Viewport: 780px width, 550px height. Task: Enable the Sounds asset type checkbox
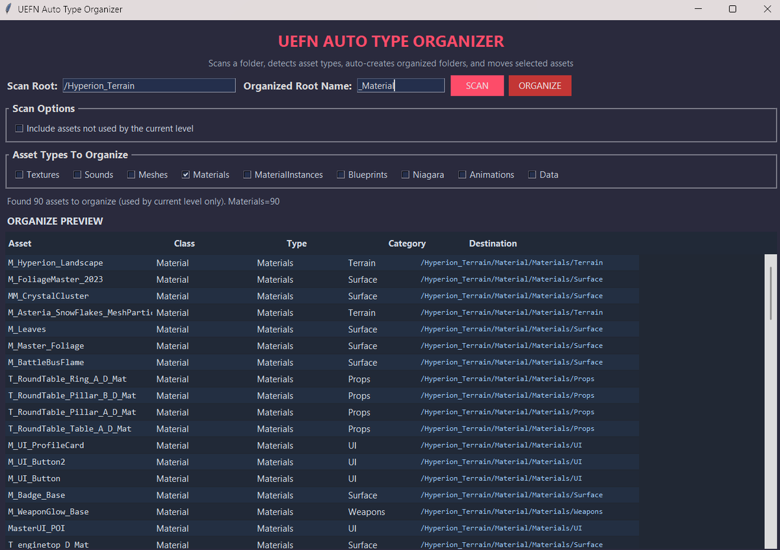point(77,175)
